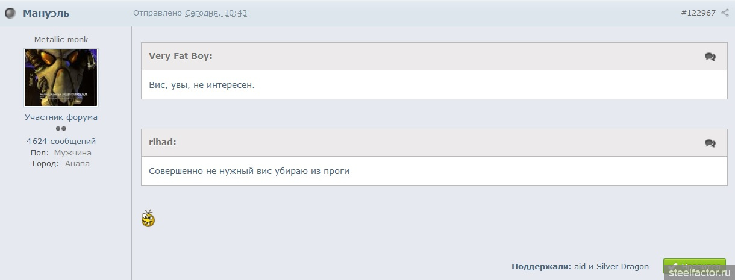Viewport: 735px width, 280px height.
Task: Click the rank pips under Участник форума
Action: point(61,128)
